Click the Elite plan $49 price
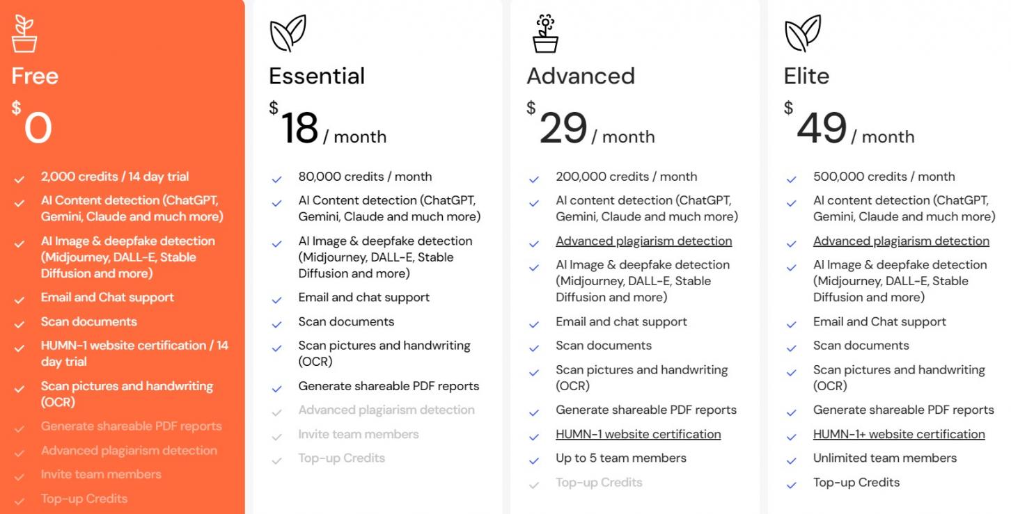 coord(821,129)
